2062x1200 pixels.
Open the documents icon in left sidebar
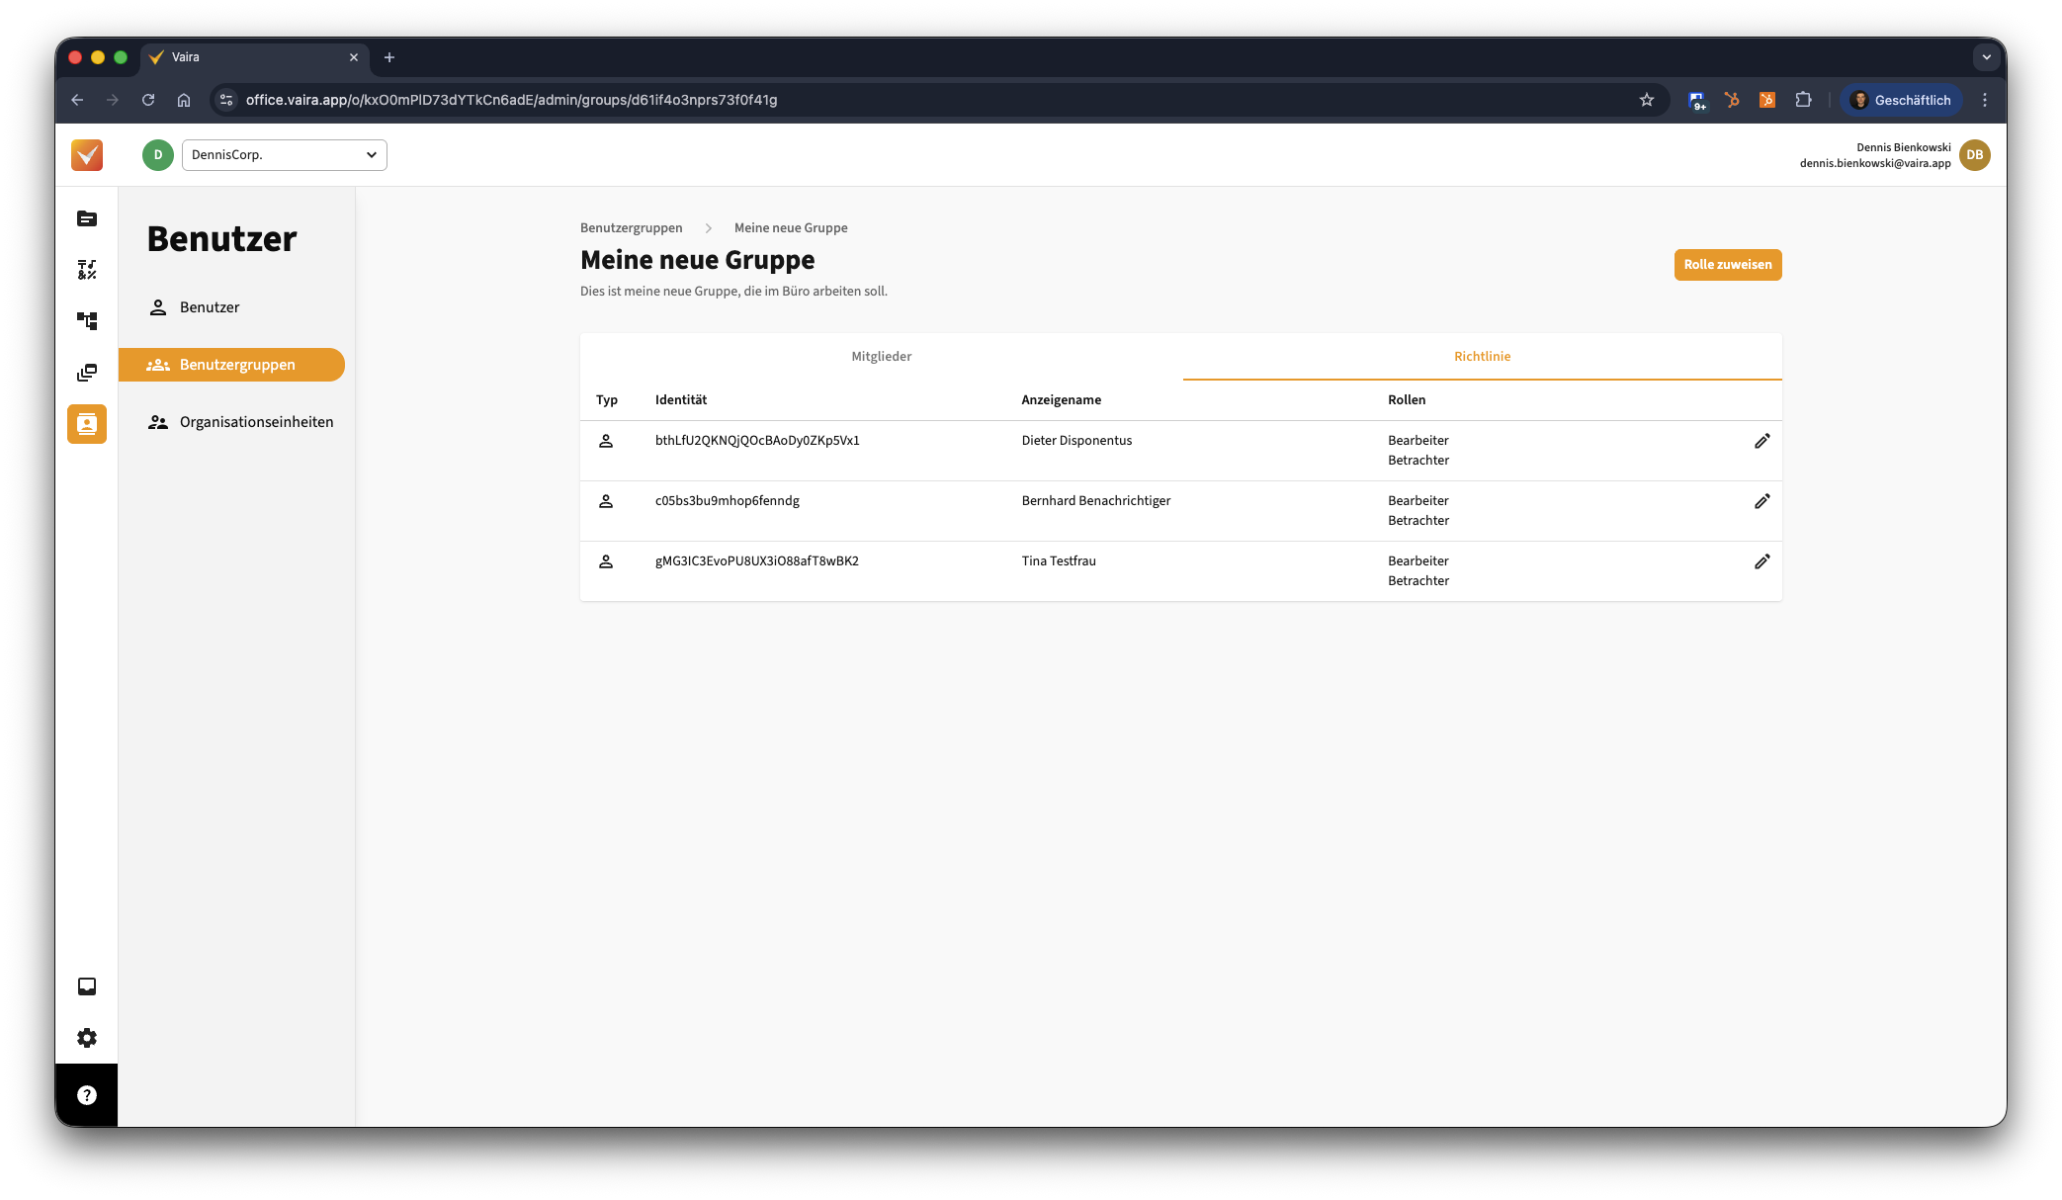tap(87, 218)
